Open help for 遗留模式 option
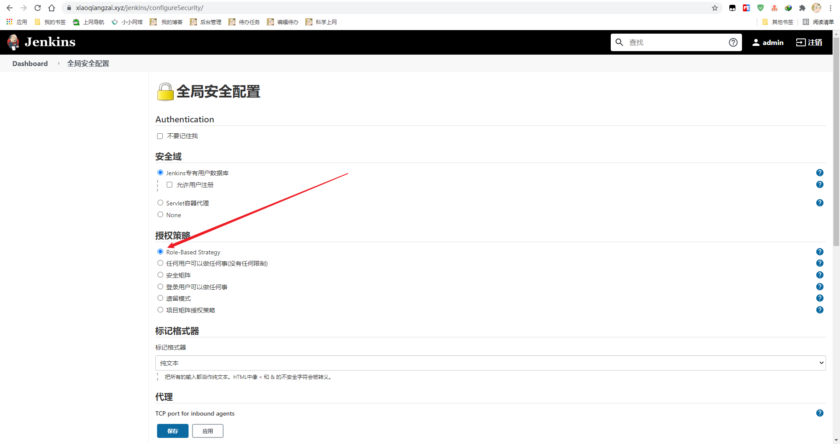840x444 pixels. [x=820, y=298]
